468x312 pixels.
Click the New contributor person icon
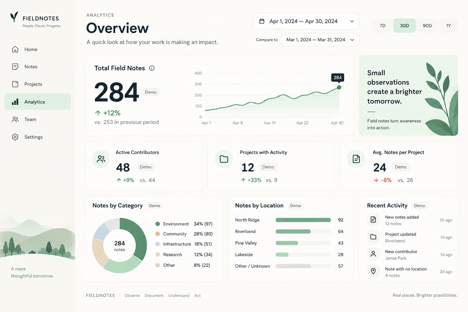pyautogui.click(x=373, y=254)
